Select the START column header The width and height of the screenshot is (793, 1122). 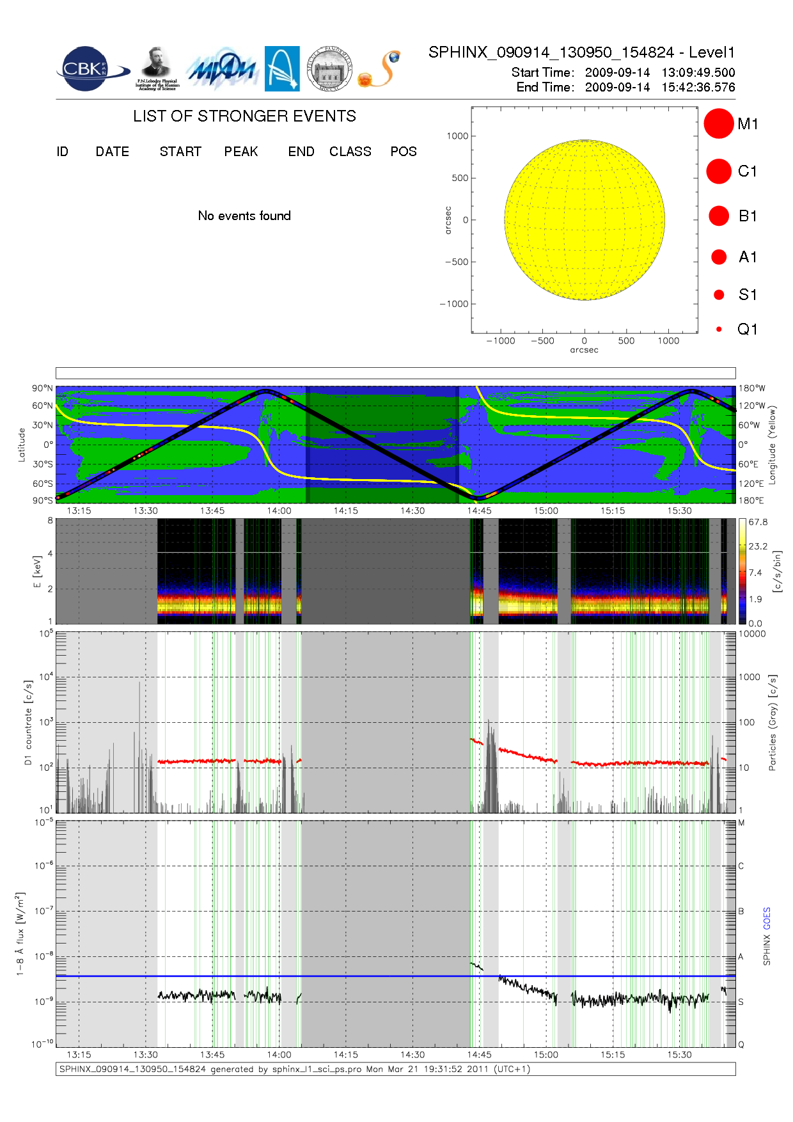[180, 152]
